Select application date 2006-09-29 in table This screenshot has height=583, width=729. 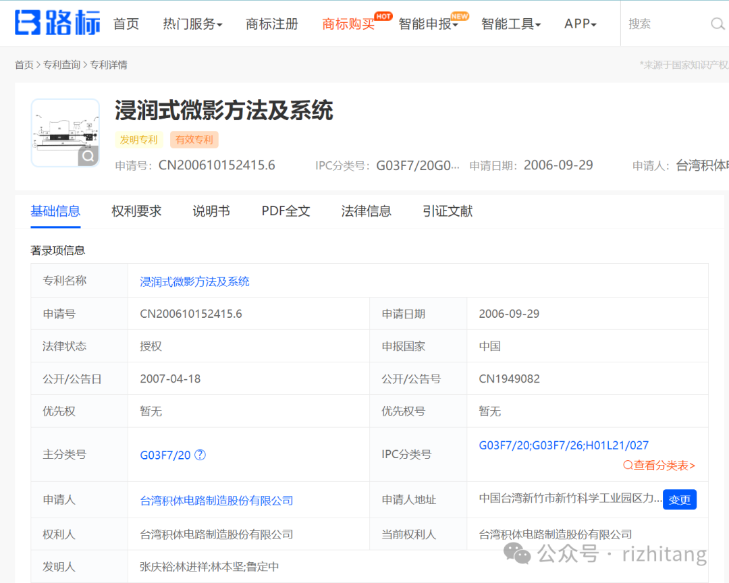[x=509, y=314]
